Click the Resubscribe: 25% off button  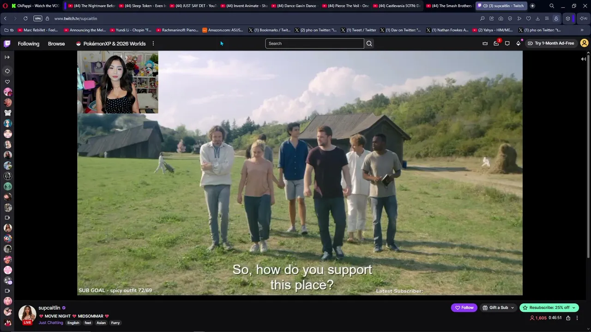pos(549,308)
